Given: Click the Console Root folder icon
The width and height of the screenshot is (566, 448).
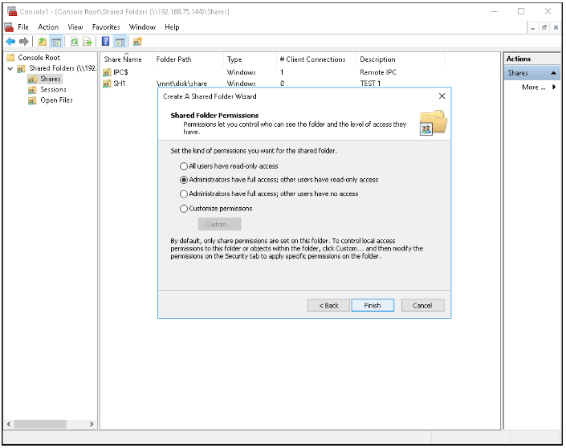Looking at the screenshot, I should tap(10, 58).
